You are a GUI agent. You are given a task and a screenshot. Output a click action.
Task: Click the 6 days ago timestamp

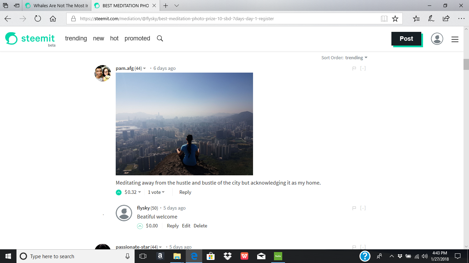(x=164, y=68)
